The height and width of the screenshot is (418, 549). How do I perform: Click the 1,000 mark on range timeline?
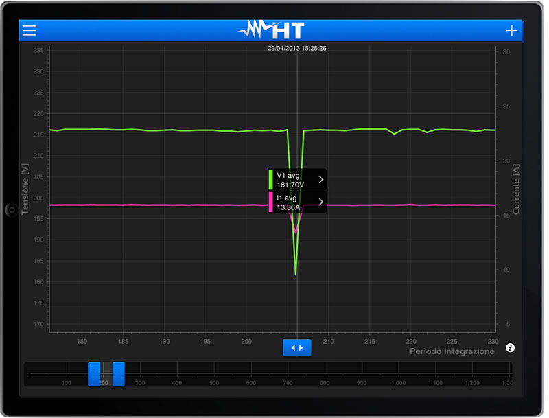(398, 382)
